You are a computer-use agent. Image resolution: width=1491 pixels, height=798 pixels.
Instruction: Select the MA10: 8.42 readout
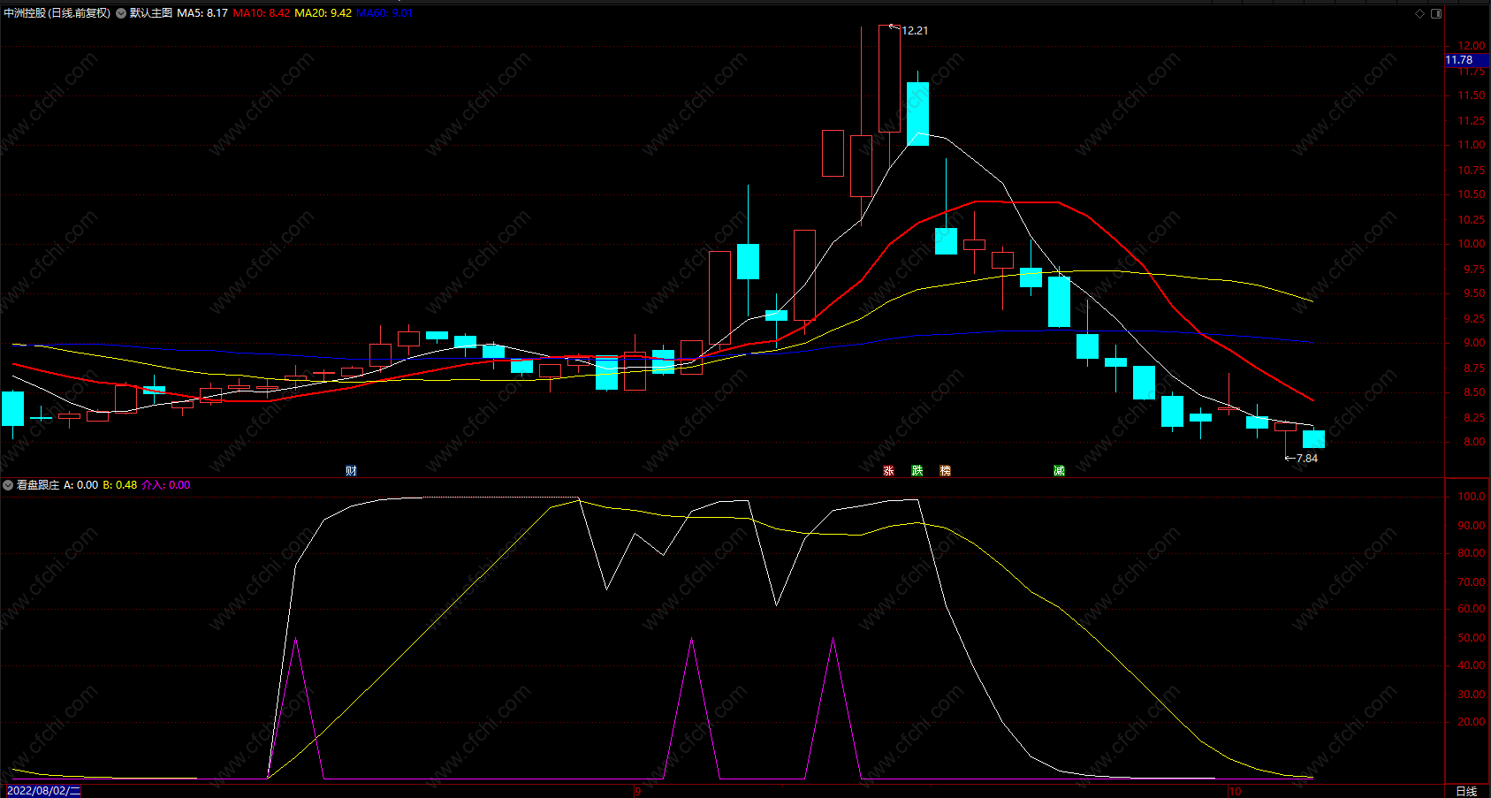tap(262, 13)
